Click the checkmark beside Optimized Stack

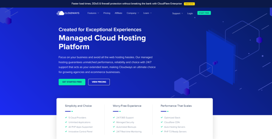162,118
